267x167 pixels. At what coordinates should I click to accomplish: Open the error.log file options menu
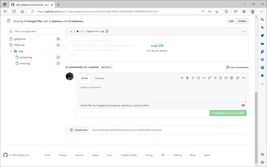tap(243, 31)
